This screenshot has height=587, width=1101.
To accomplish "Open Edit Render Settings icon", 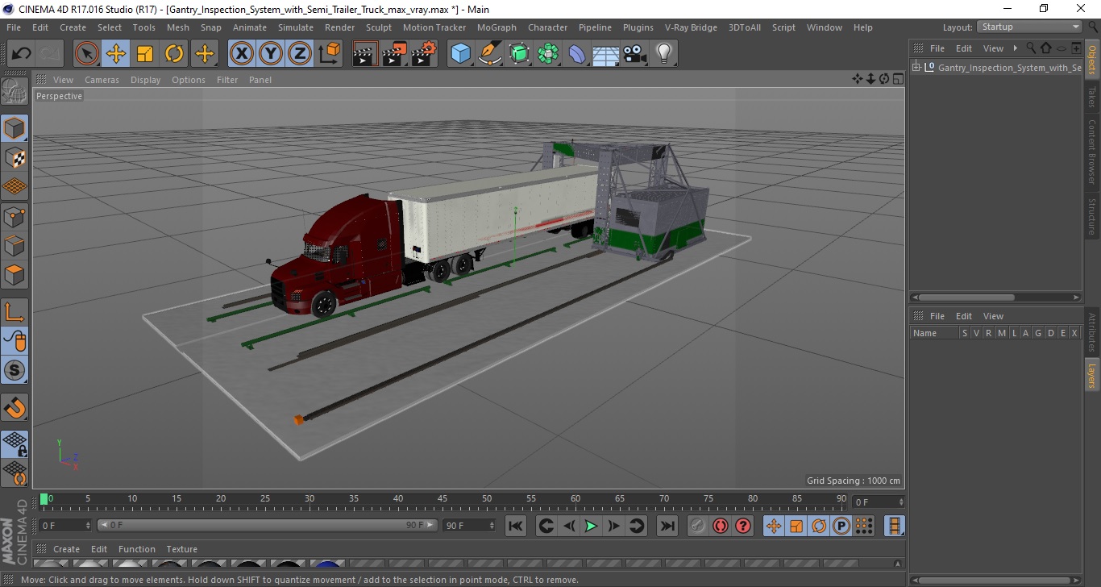I will pyautogui.click(x=424, y=54).
